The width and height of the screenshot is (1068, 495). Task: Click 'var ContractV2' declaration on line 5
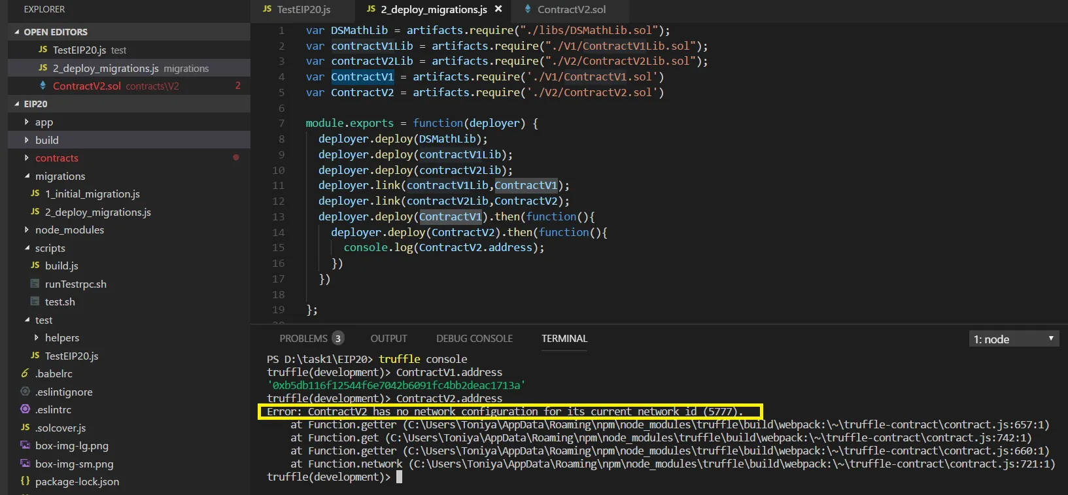(x=350, y=92)
